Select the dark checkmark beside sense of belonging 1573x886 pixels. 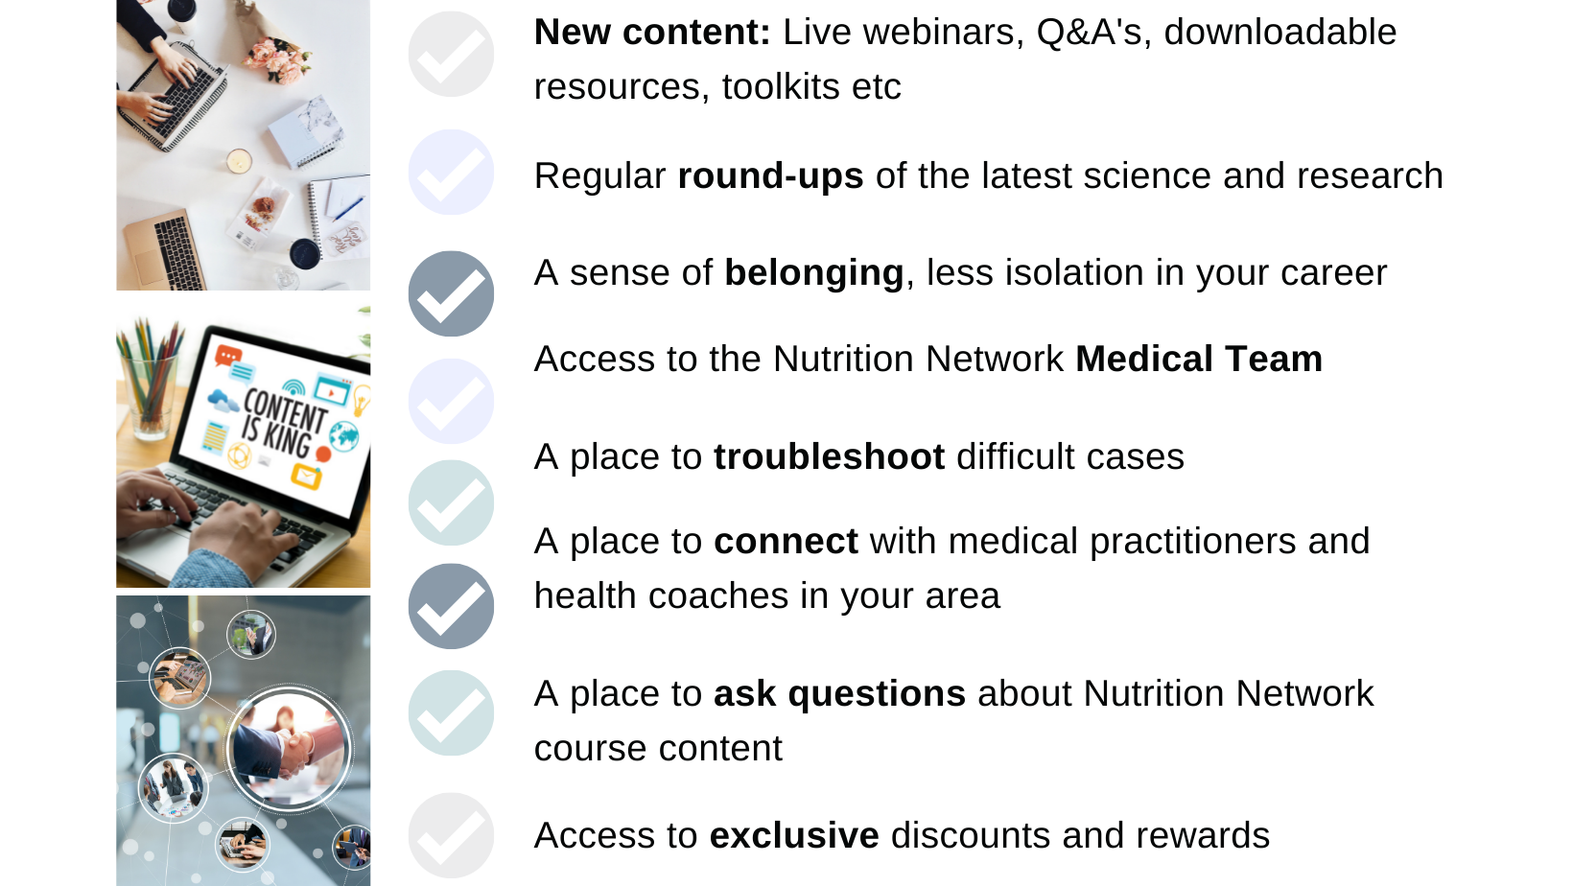[x=451, y=293]
